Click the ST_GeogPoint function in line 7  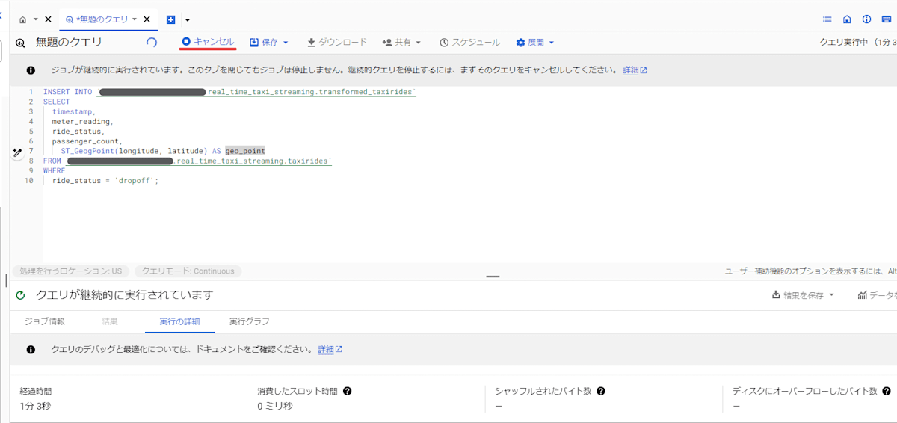pos(87,151)
